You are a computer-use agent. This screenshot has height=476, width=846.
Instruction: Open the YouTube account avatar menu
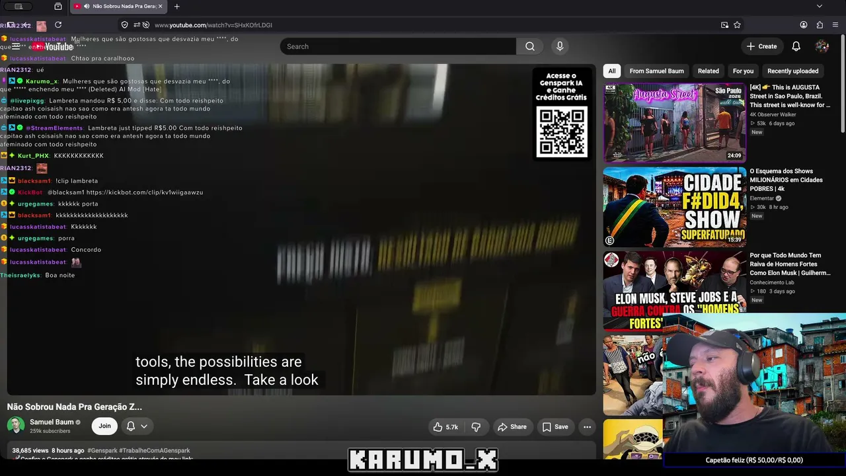tap(822, 46)
